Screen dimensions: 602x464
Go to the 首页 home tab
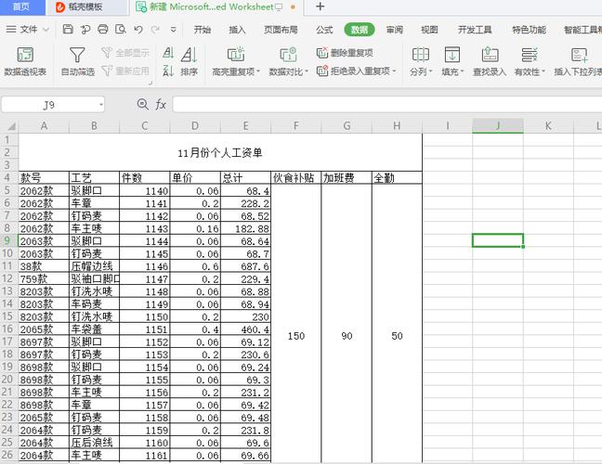coord(22,7)
